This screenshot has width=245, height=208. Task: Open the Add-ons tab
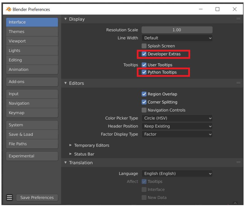(x=32, y=82)
